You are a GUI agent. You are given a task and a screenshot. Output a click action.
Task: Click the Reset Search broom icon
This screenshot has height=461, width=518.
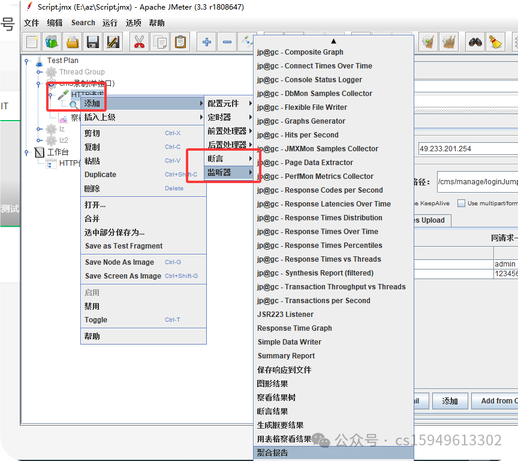[x=496, y=42]
